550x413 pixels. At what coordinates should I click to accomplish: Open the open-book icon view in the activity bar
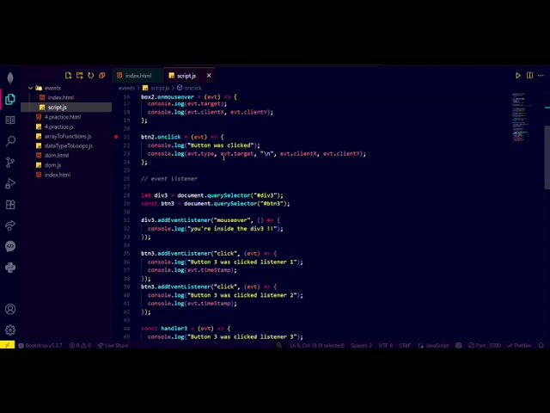(10, 120)
